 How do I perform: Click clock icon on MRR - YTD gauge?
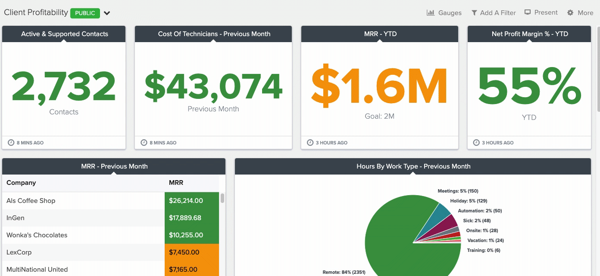(310, 143)
